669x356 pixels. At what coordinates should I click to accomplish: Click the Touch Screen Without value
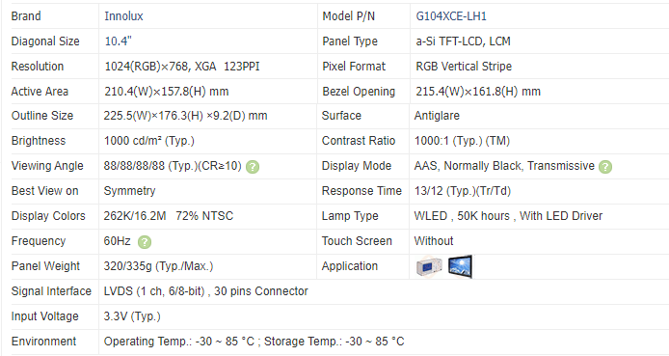coord(434,241)
